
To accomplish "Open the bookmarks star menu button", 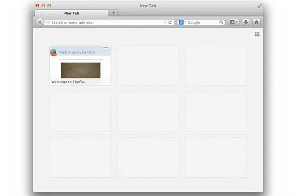I will pyautogui.click(x=233, y=22).
